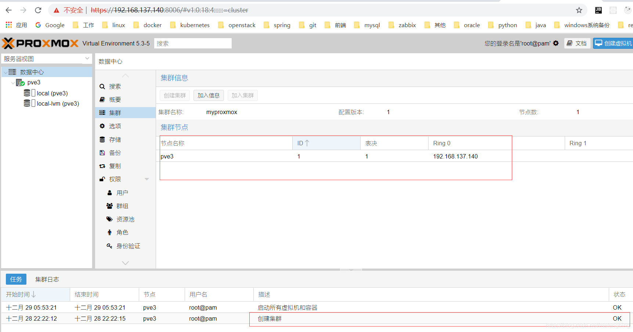Screen dimensions: 633x332
Task: Click 创建虚拟机 create VM button
Action: (x=613, y=43)
